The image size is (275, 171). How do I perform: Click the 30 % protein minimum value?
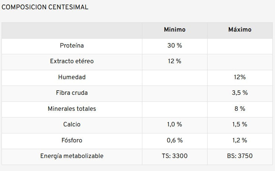coord(174,46)
